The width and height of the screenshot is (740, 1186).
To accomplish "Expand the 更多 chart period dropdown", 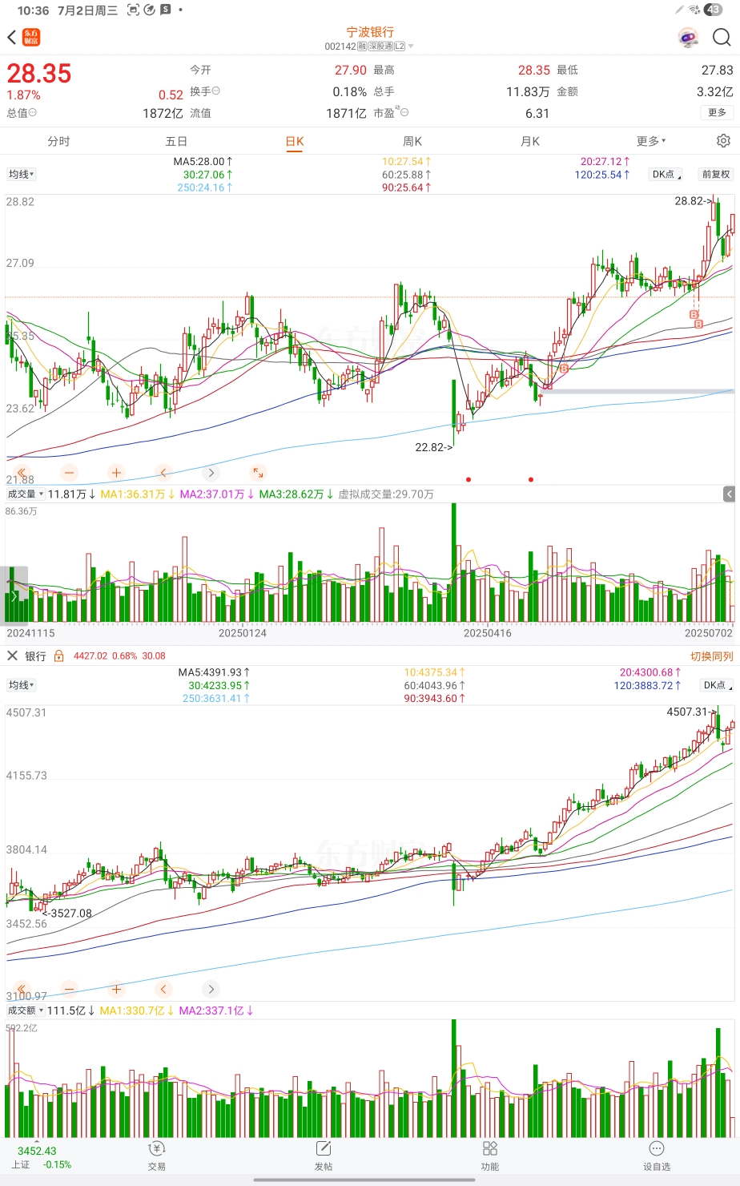I will [651, 141].
